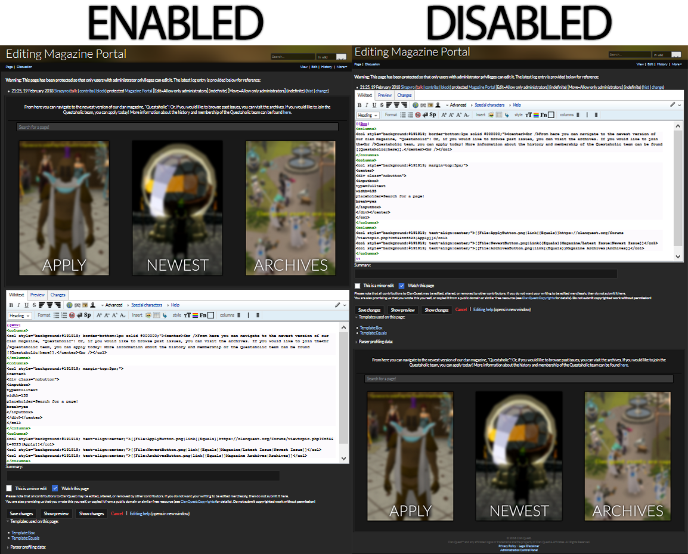
Task: Click the box border style icon, Enabled panel
Action: 210,315
